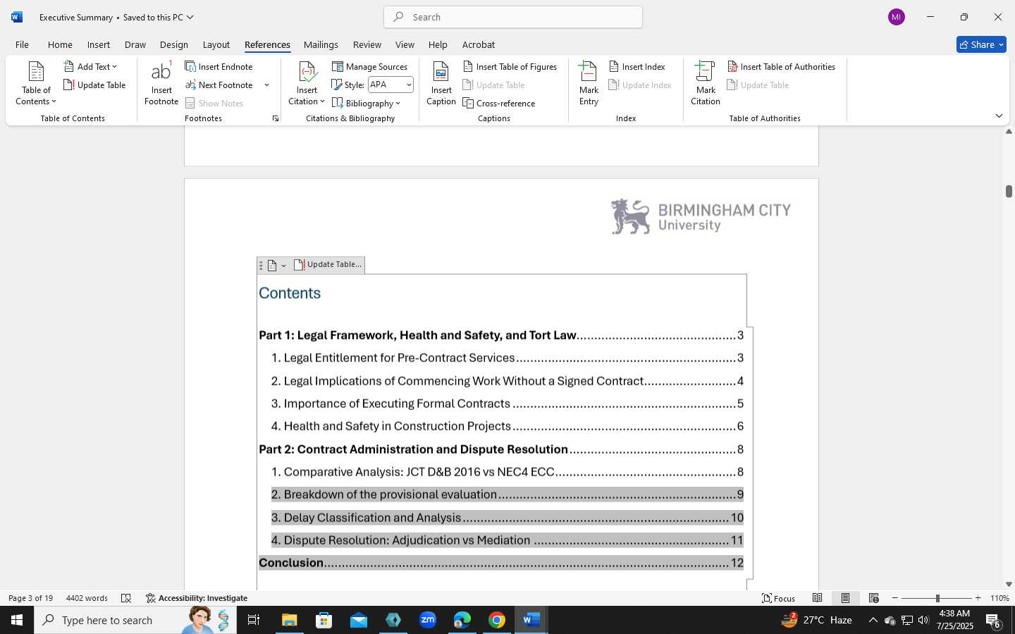Go to Next Footnote
This screenshot has height=634, width=1015.
pos(219,85)
